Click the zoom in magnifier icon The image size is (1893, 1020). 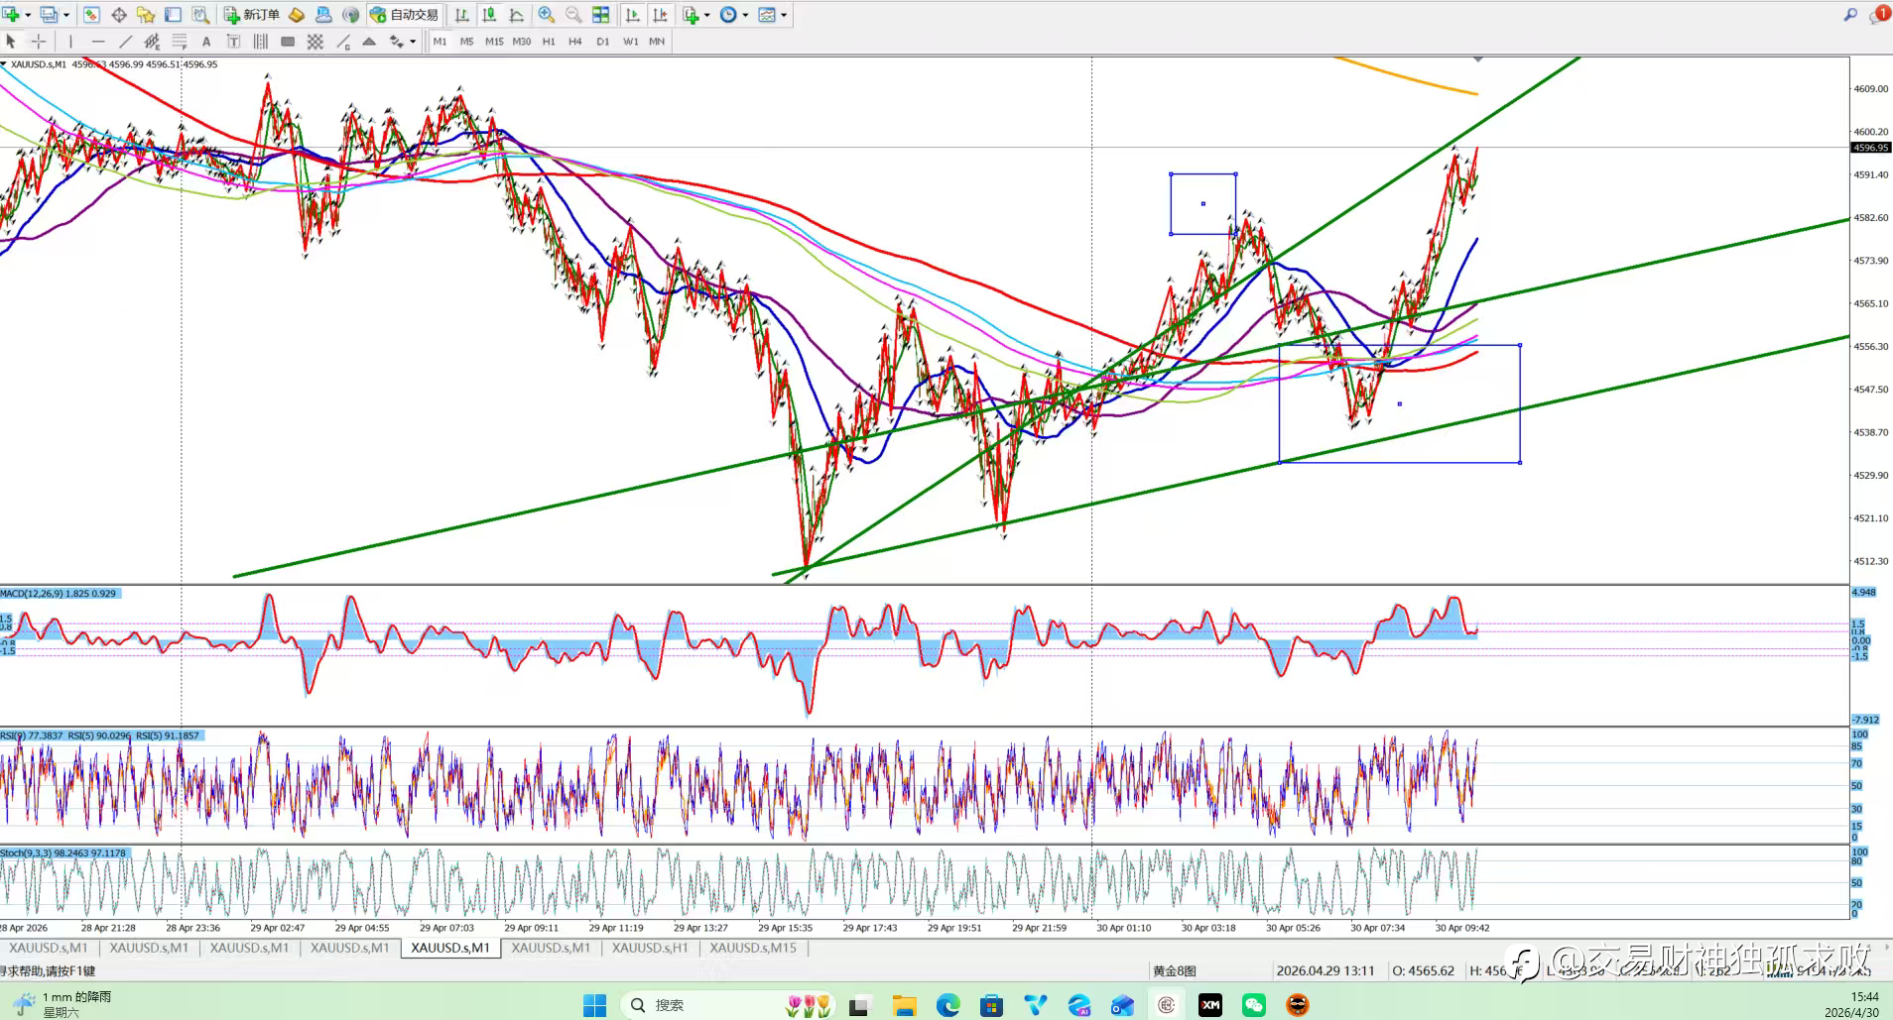click(546, 15)
